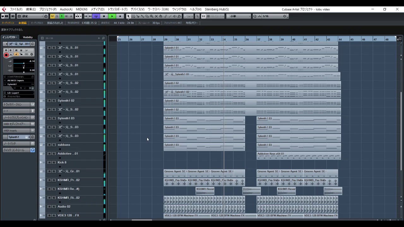
Task: Select the Object Selection arrow tool
Action: pyautogui.click(x=128, y=16)
